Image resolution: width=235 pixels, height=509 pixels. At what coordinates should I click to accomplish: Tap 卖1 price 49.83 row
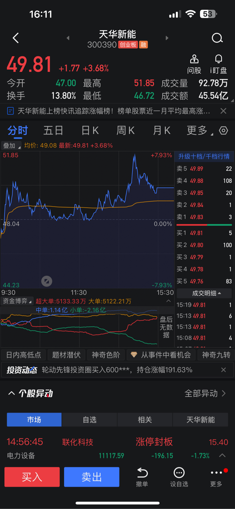coord(204,217)
